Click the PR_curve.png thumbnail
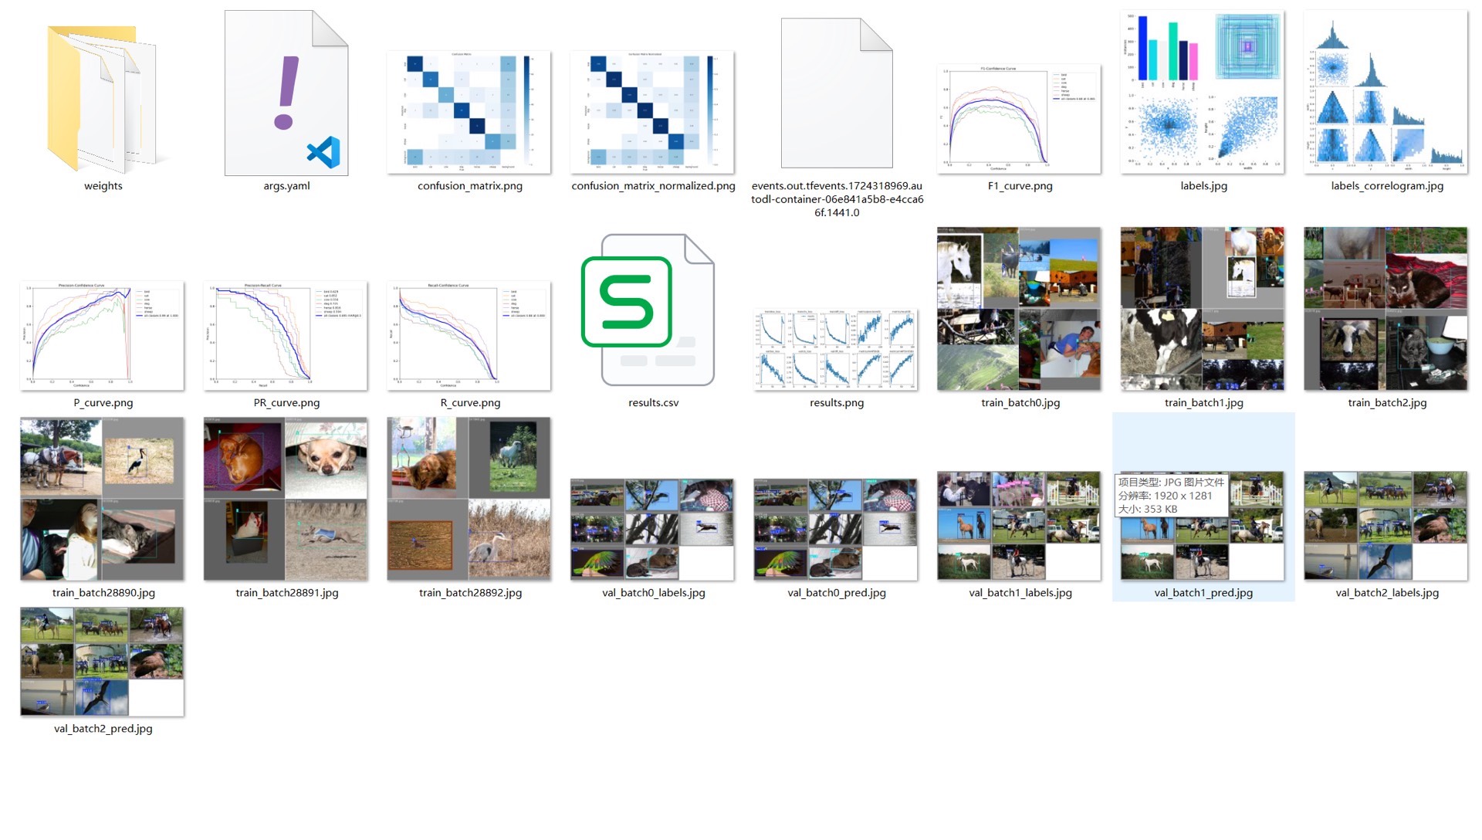 pos(286,336)
